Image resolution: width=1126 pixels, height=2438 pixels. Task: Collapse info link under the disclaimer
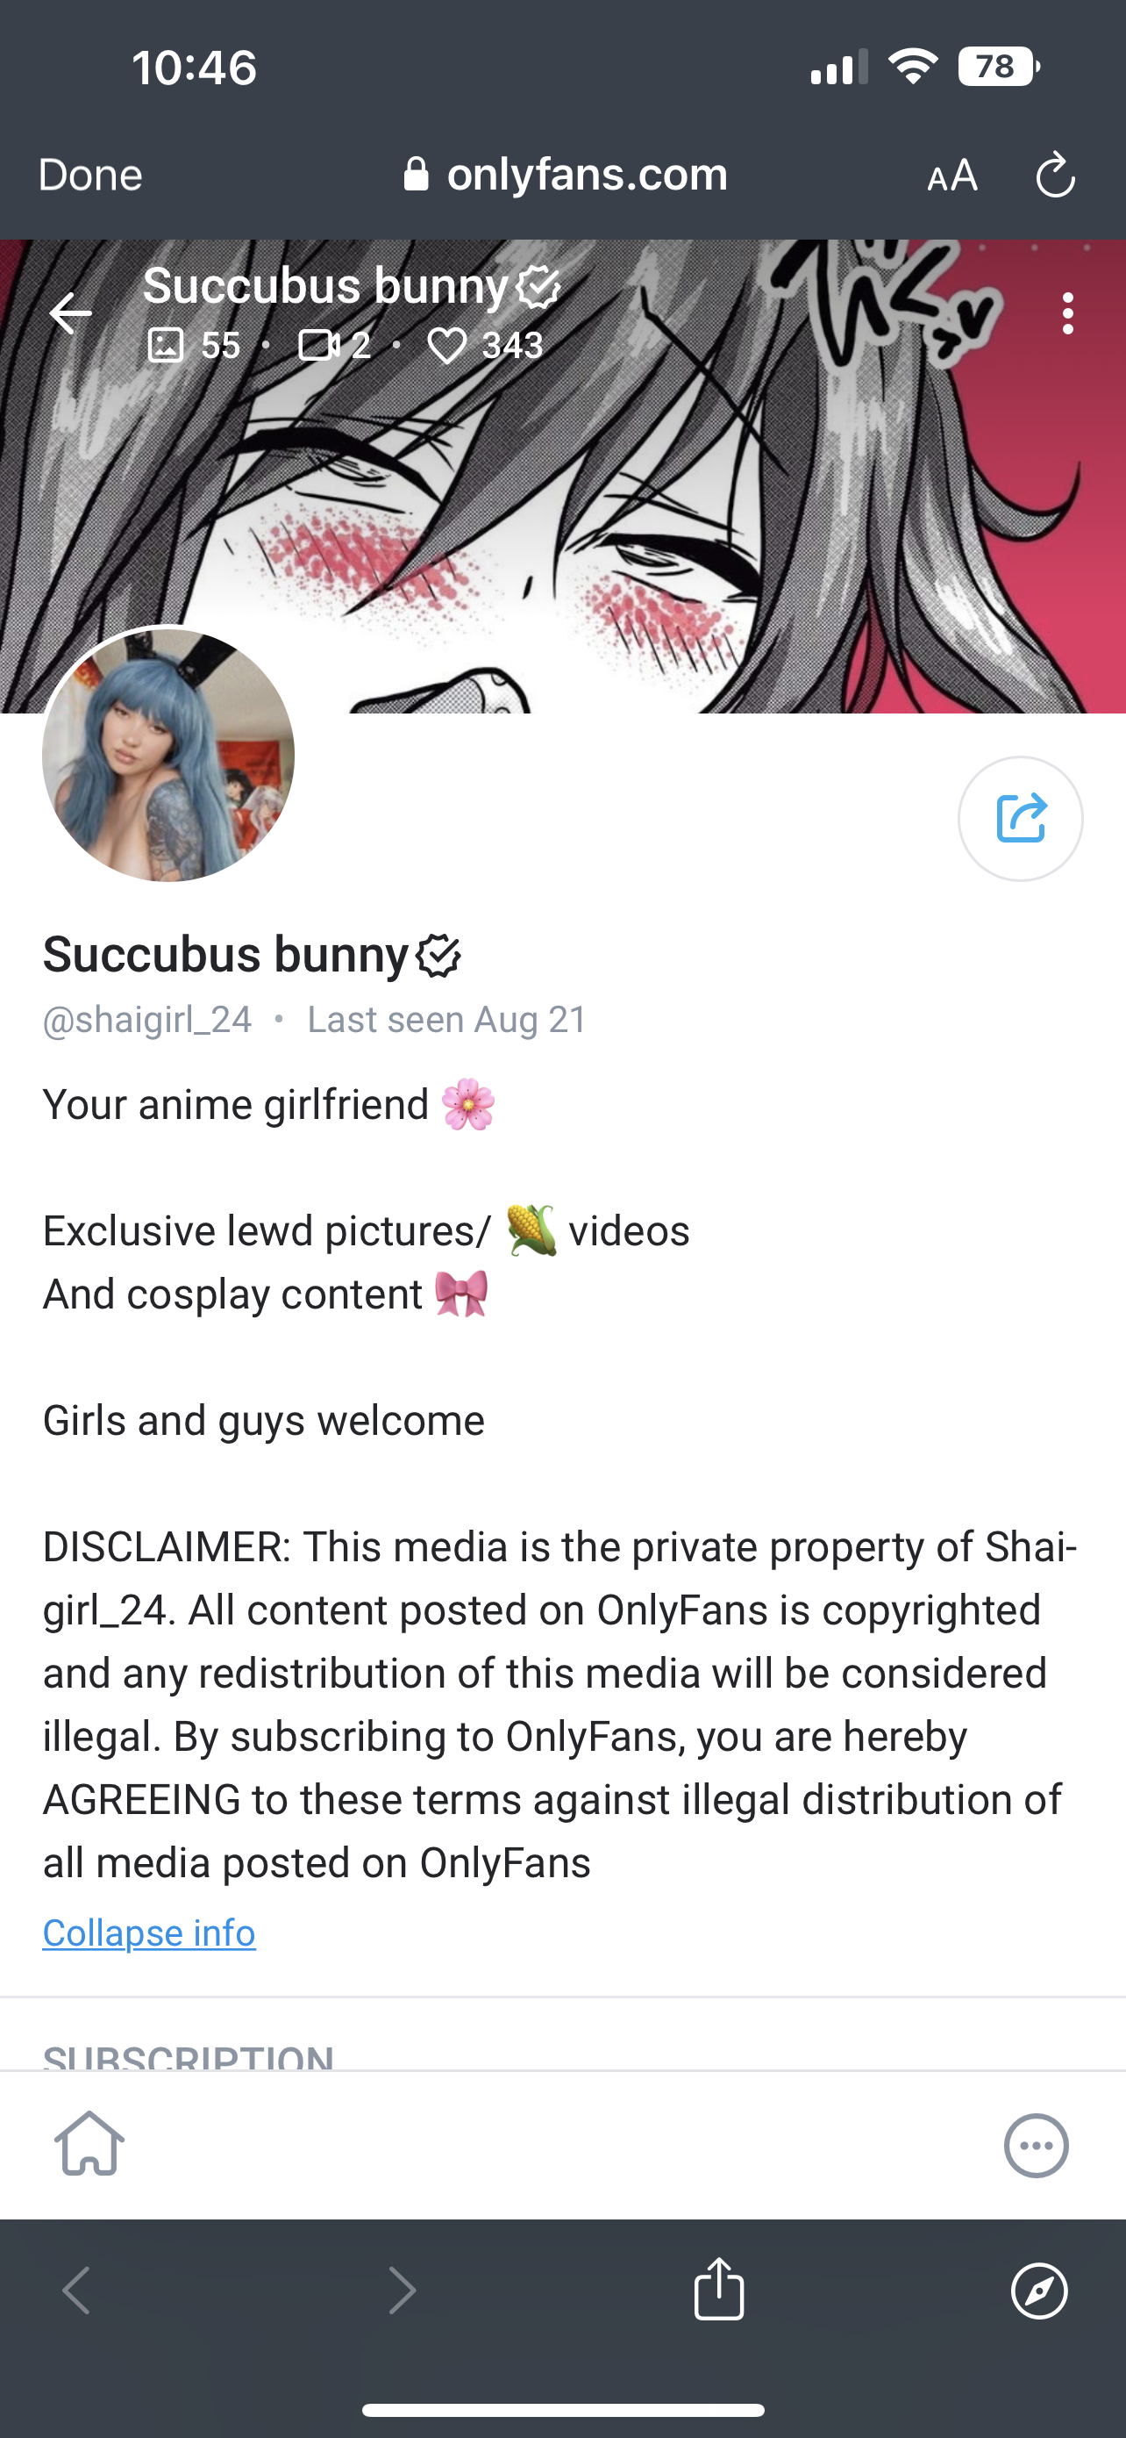pyautogui.click(x=149, y=1932)
